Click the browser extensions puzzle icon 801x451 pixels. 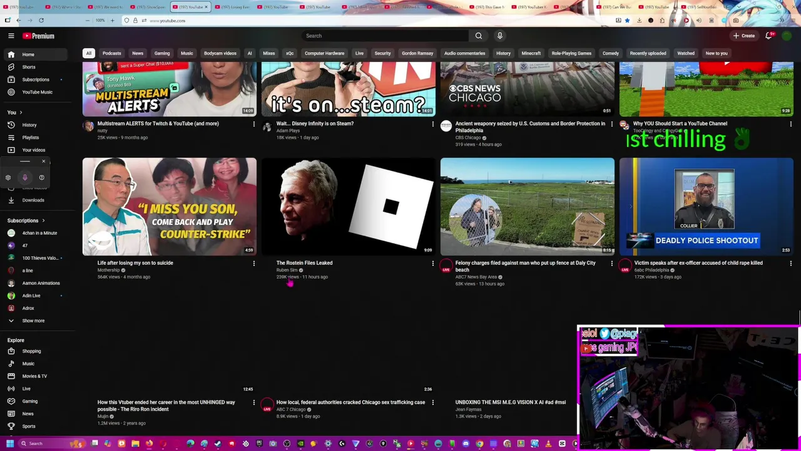663,20
